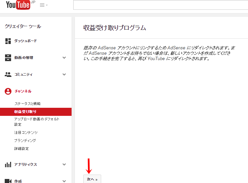Open ステータスと機能 page
Viewport: 248px width, 183px height.
coord(28,104)
